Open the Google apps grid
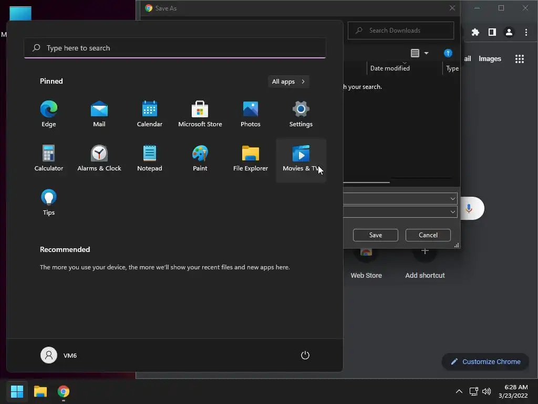Screen dimensions: 538x404 pos(520,59)
